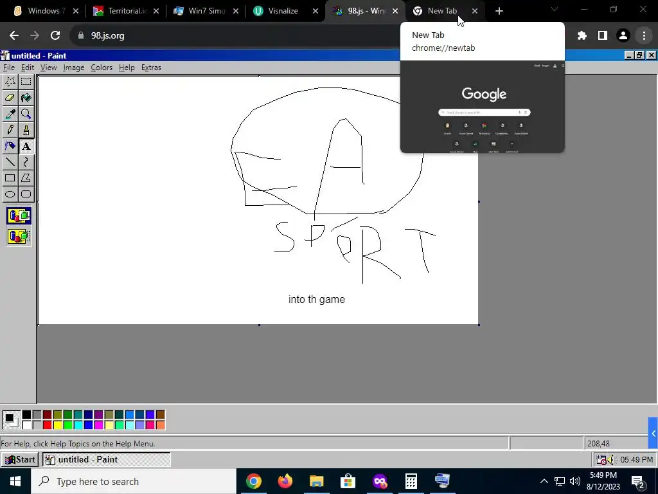658x494 pixels.
Task: Open the Colors menu
Action: click(x=101, y=68)
